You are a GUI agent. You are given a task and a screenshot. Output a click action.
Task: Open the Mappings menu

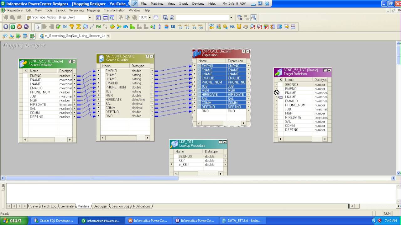click(x=94, y=10)
